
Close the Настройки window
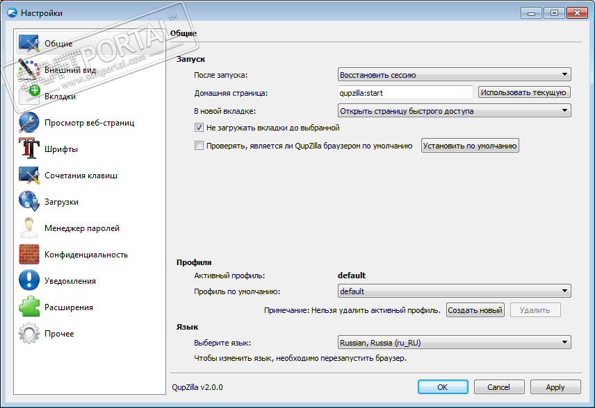[577, 13]
